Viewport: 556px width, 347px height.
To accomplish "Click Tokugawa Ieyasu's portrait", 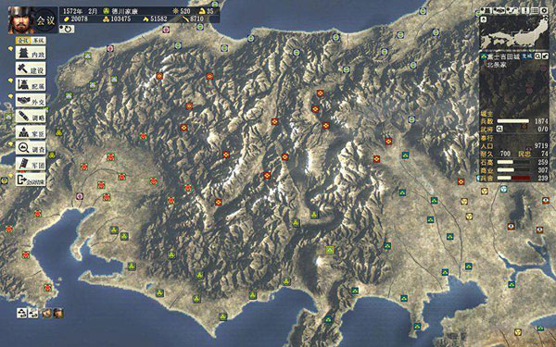I will click(21, 19).
